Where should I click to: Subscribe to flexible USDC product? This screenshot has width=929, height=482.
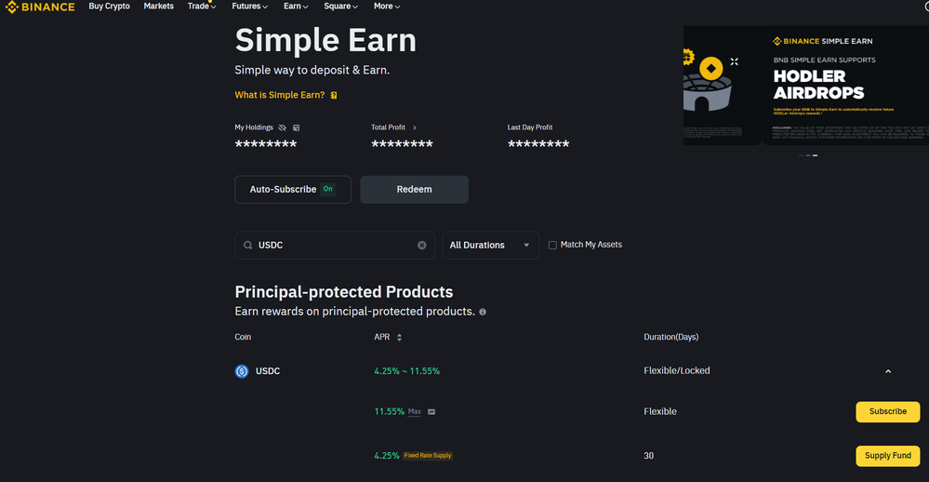(887, 411)
